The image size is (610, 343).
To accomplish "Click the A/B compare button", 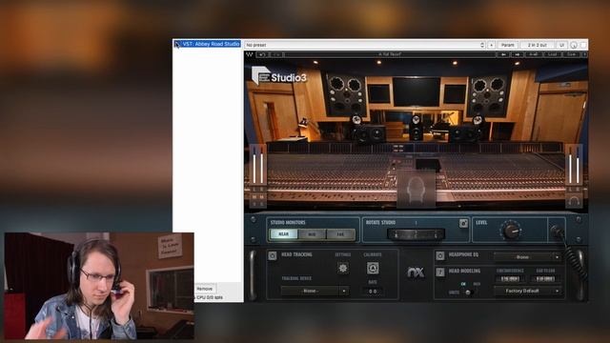I will (534, 55).
